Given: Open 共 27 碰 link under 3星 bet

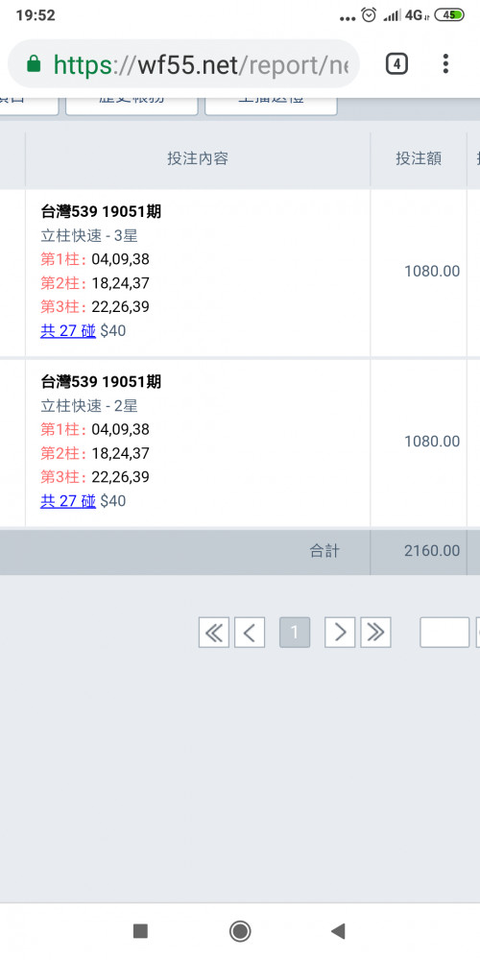Looking at the screenshot, I should pos(68,331).
